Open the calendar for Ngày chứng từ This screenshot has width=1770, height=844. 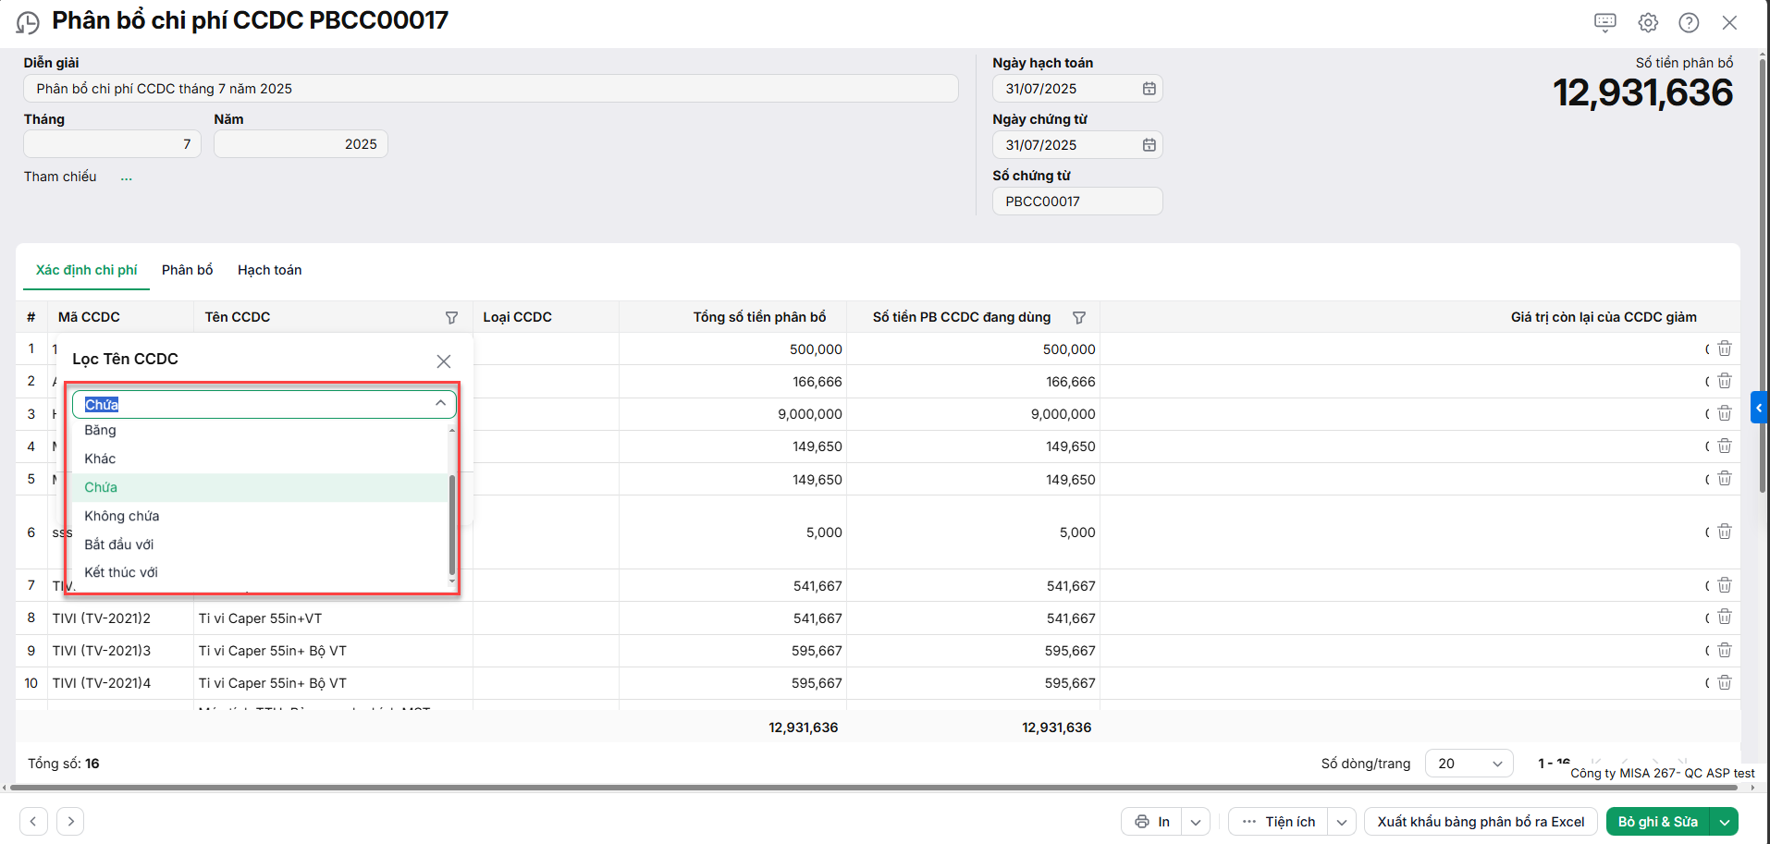(x=1149, y=145)
